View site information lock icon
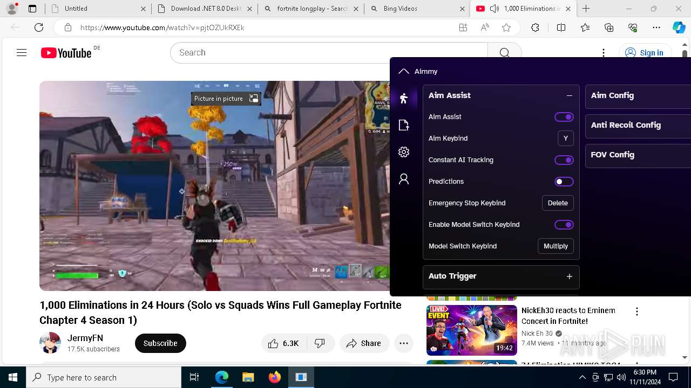This screenshot has width=691, height=388. click(67, 27)
